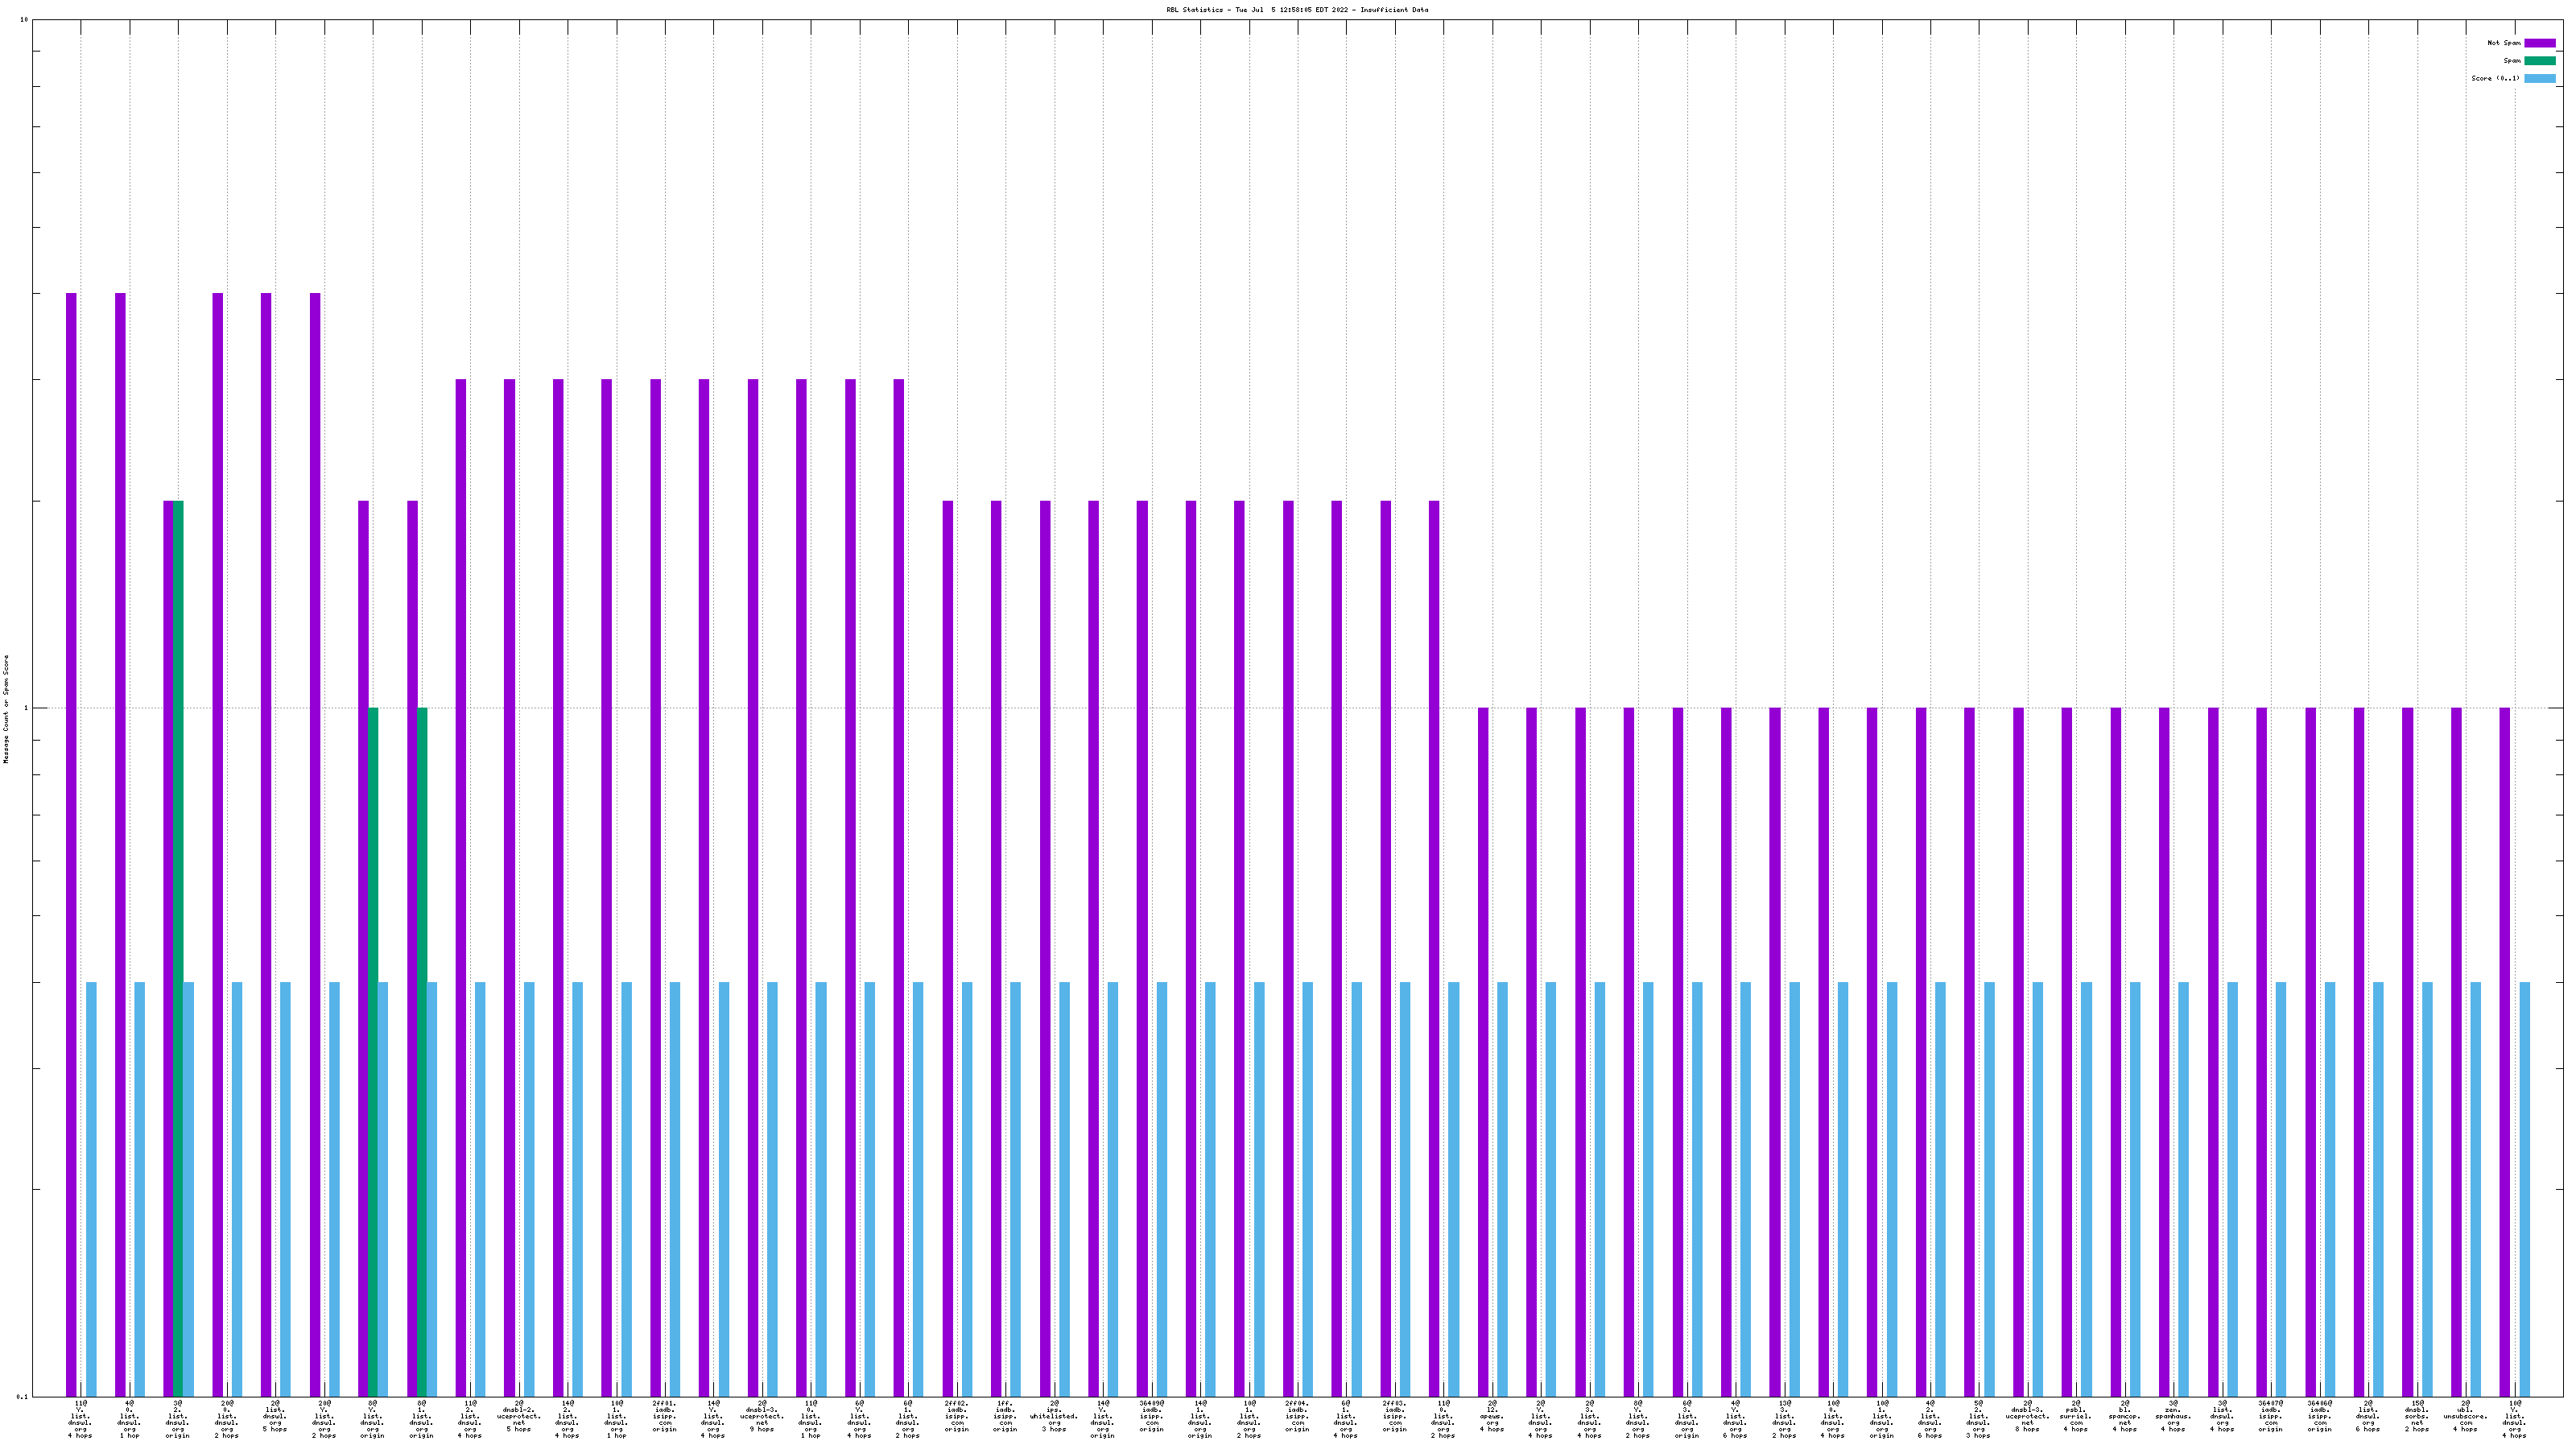Click the y-axis value 1 tick label

tap(26, 709)
